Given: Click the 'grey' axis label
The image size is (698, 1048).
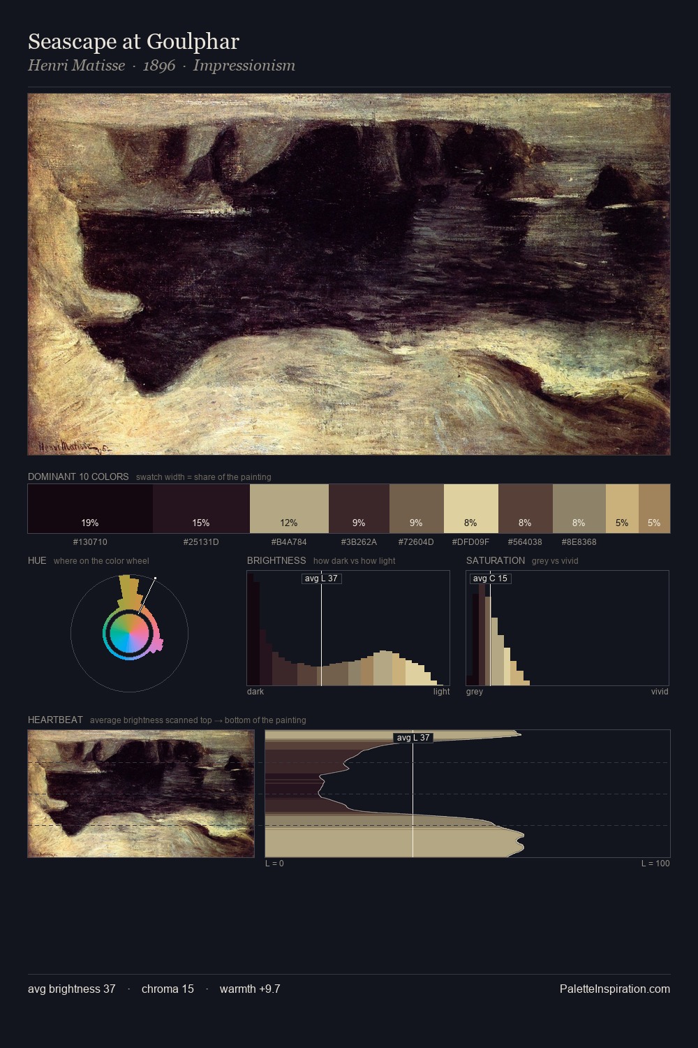Looking at the screenshot, I should click(x=475, y=692).
